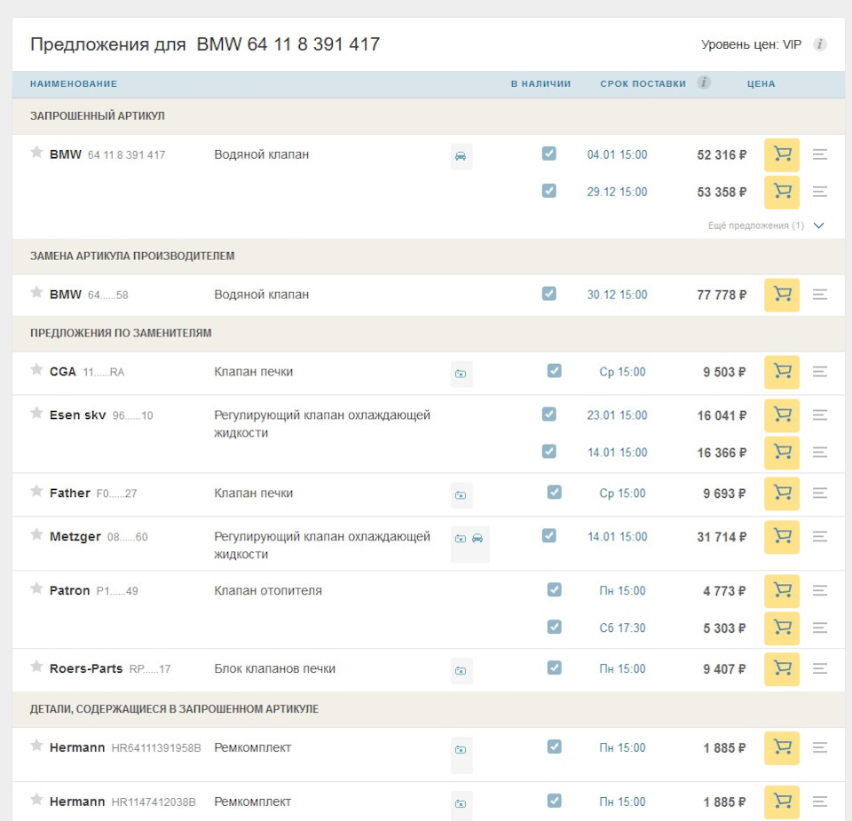The width and height of the screenshot is (852, 821).
Task: Star the Esen skv item
Action: tap(36, 413)
